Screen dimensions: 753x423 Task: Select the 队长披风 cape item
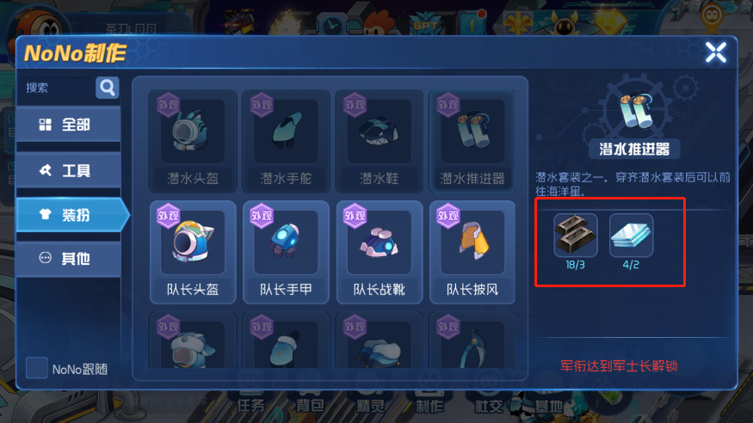click(x=472, y=252)
